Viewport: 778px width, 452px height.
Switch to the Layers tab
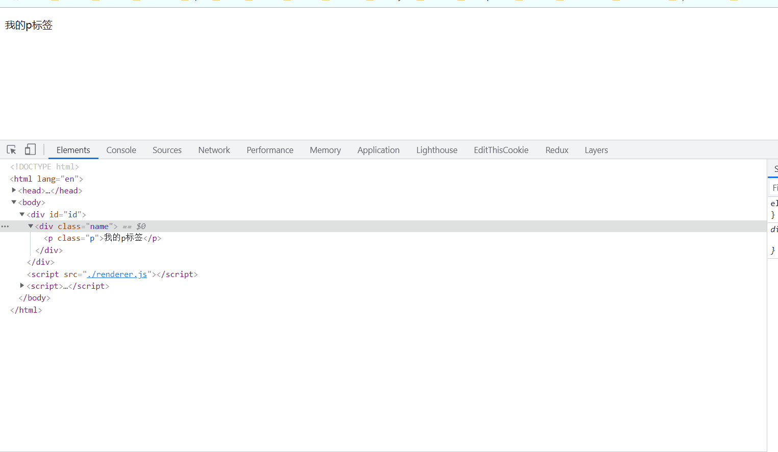[596, 150]
